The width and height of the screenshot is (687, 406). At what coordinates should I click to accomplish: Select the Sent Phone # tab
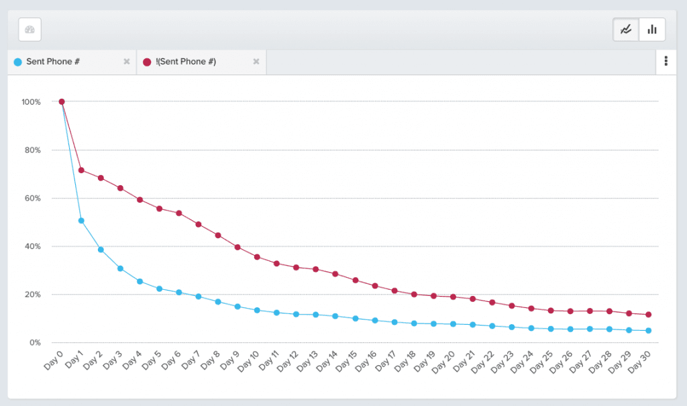(x=54, y=62)
